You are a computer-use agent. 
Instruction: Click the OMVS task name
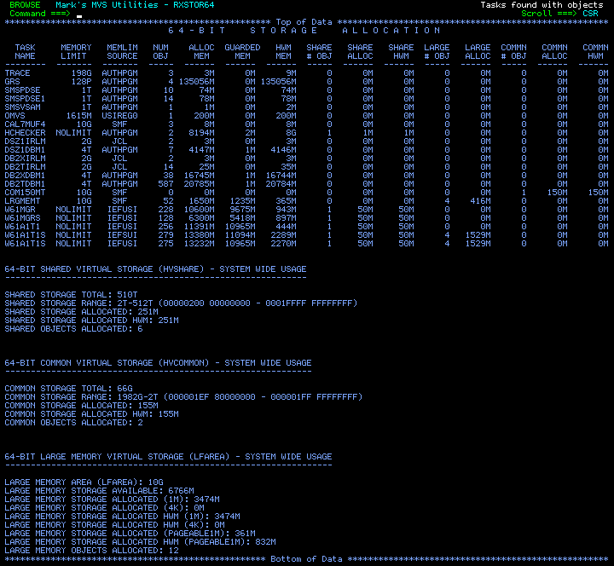(17, 116)
